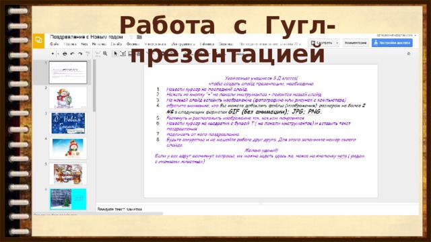Open the Слайд menu
The image size is (431, 242).
click(x=117, y=44)
